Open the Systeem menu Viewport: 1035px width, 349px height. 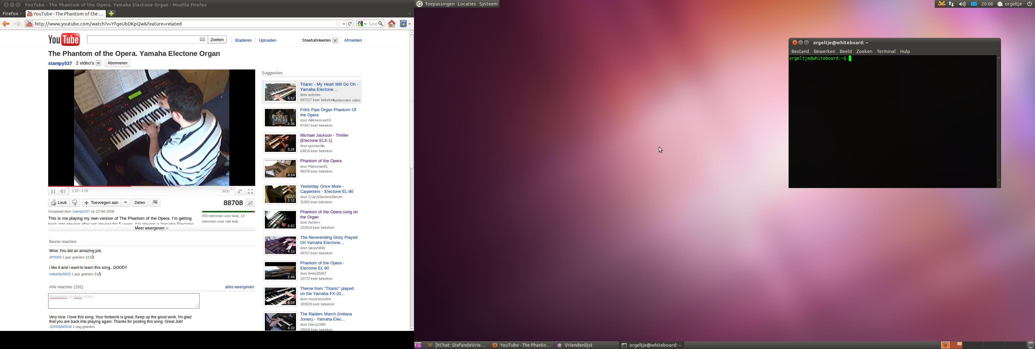tap(488, 4)
